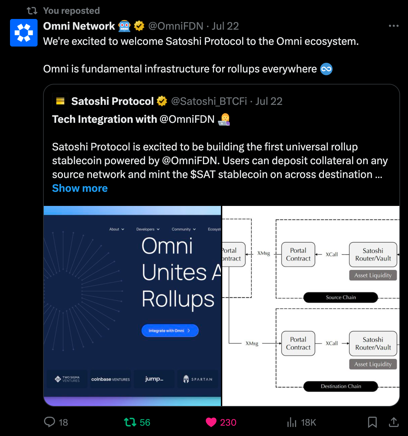Open the share upload icon
Viewport: 408px width, 436px height.
click(394, 422)
